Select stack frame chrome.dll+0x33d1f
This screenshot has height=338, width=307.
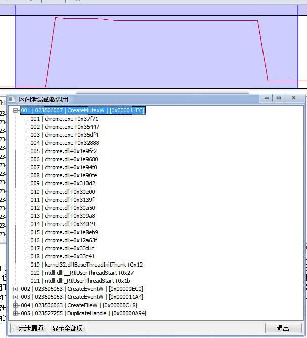pos(62,248)
